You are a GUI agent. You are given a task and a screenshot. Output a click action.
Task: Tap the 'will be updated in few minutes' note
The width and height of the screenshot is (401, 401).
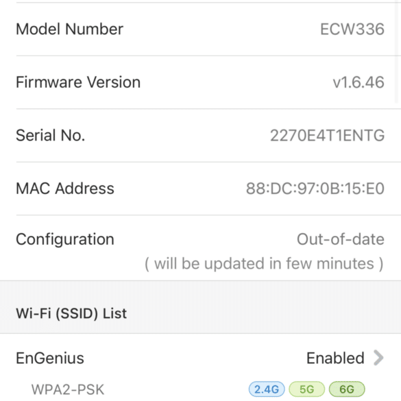pos(264,264)
